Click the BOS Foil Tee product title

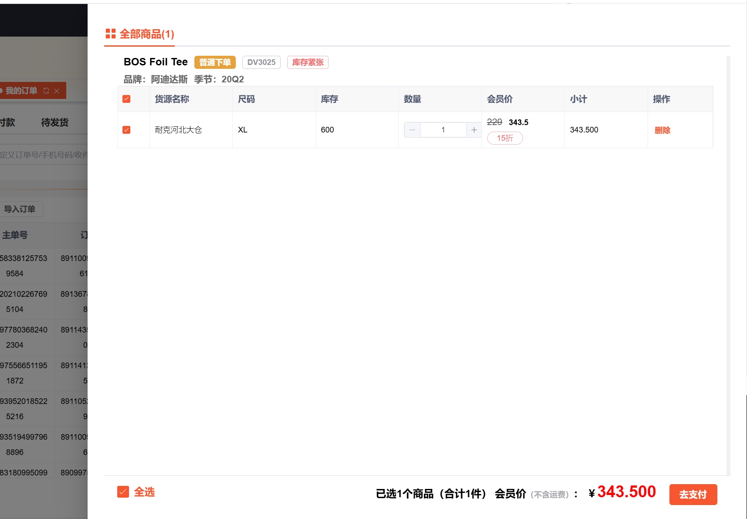pyautogui.click(x=156, y=62)
